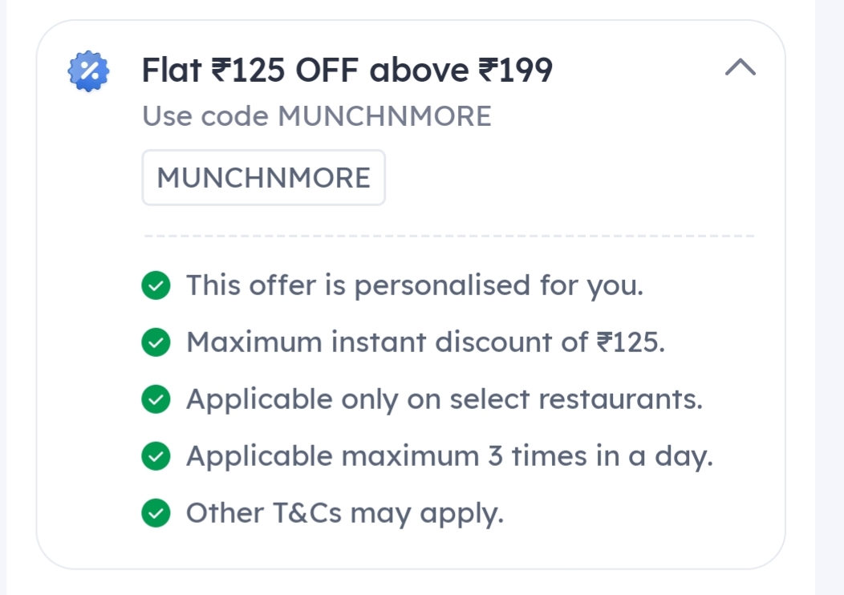Click "This offer is personalised for you" text

pyautogui.click(x=414, y=285)
